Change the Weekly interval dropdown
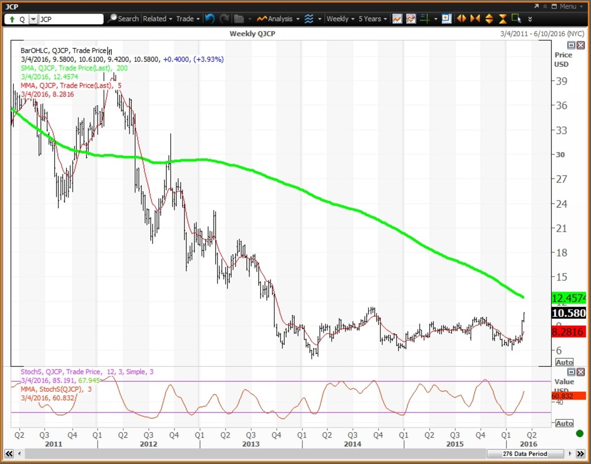This screenshot has height=464, width=591. 340,19
